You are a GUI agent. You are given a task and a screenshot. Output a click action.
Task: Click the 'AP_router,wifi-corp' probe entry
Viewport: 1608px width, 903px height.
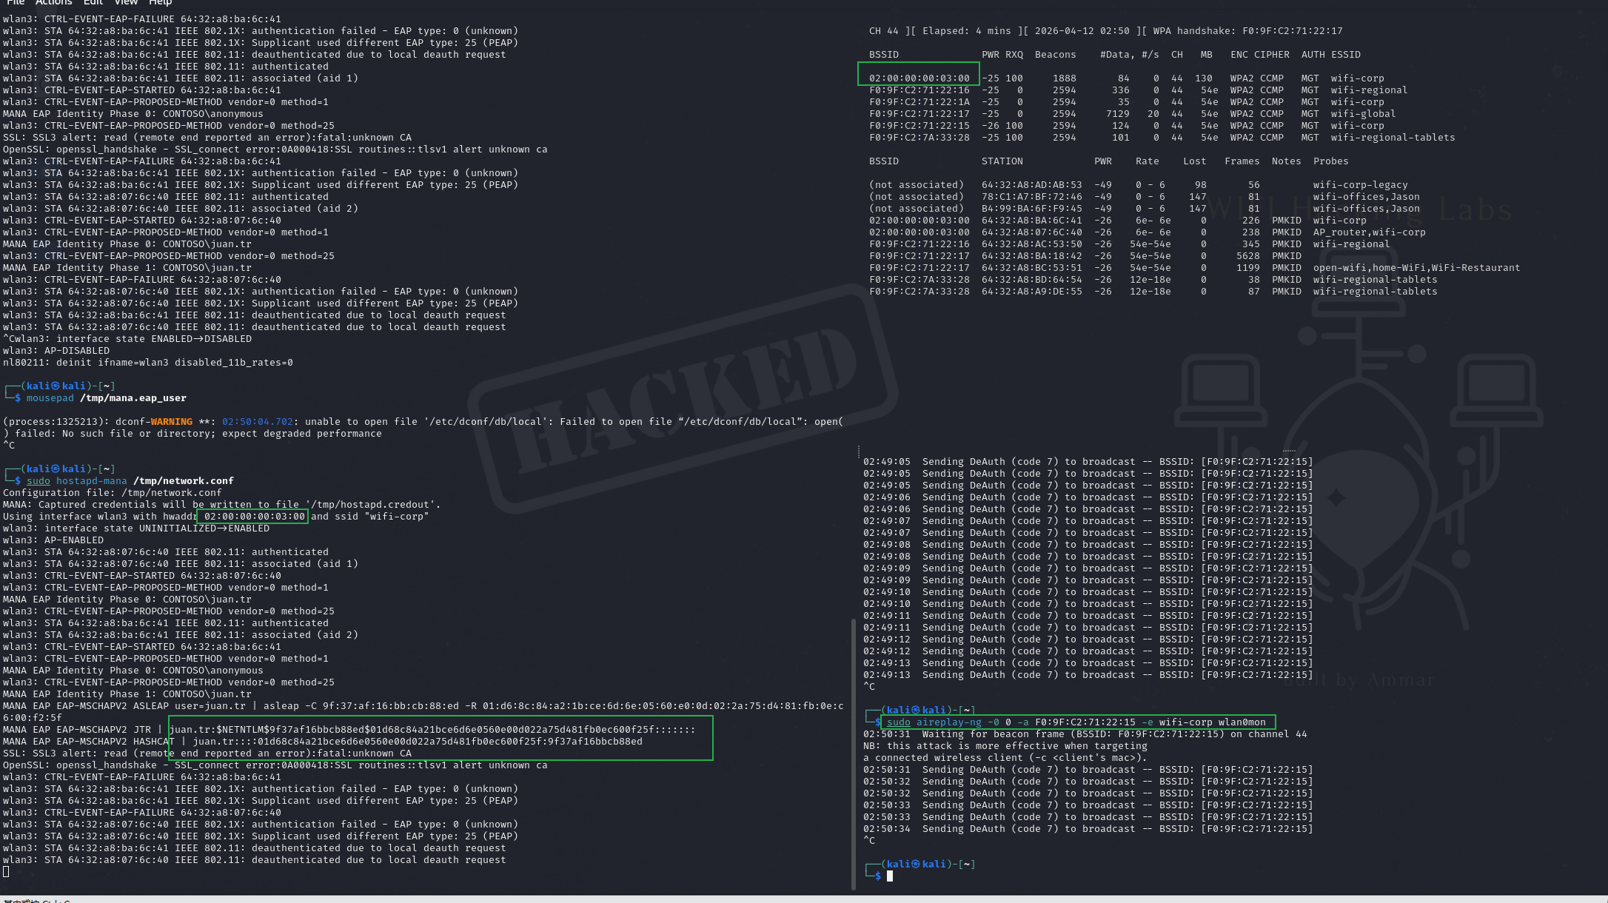(x=1369, y=232)
